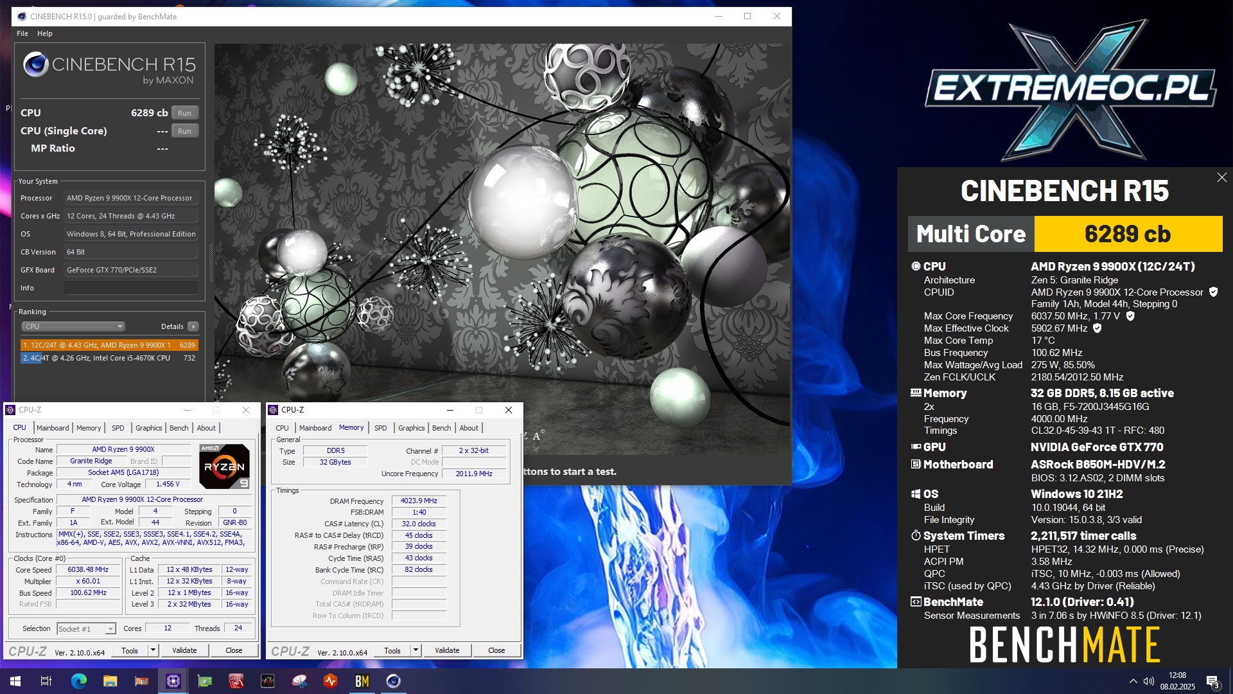Click the OS Windows logo in BenchMate
Screen dimensions: 1233x694
tap(916, 494)
